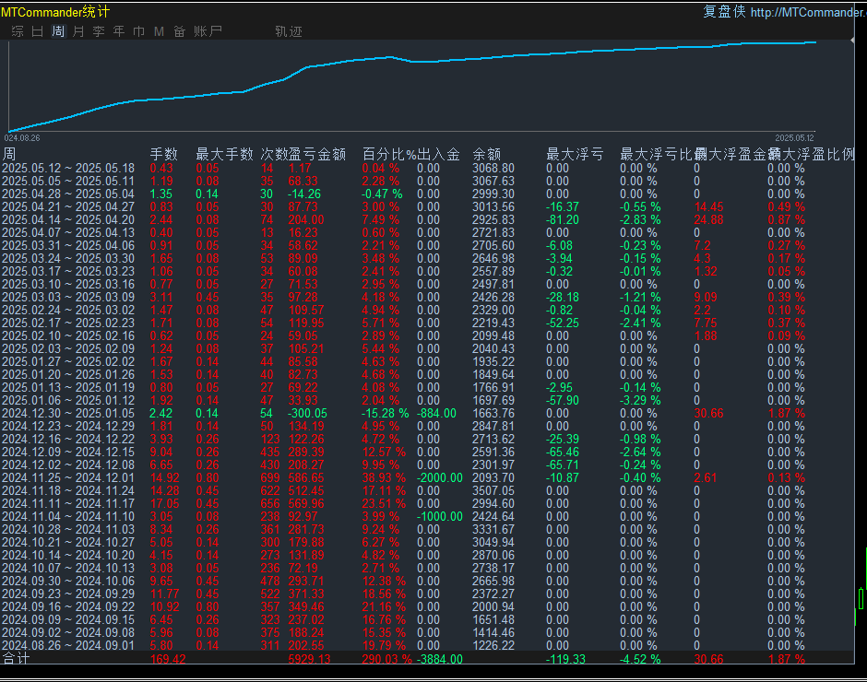Select week row 2024.08.26 ~ 2024.09.01
Screen dimensions: 867x682
[427, 645]
